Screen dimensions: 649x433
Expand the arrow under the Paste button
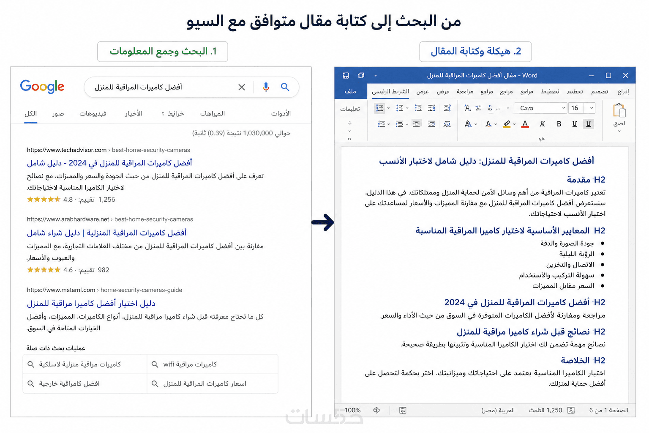click(619, 131)
